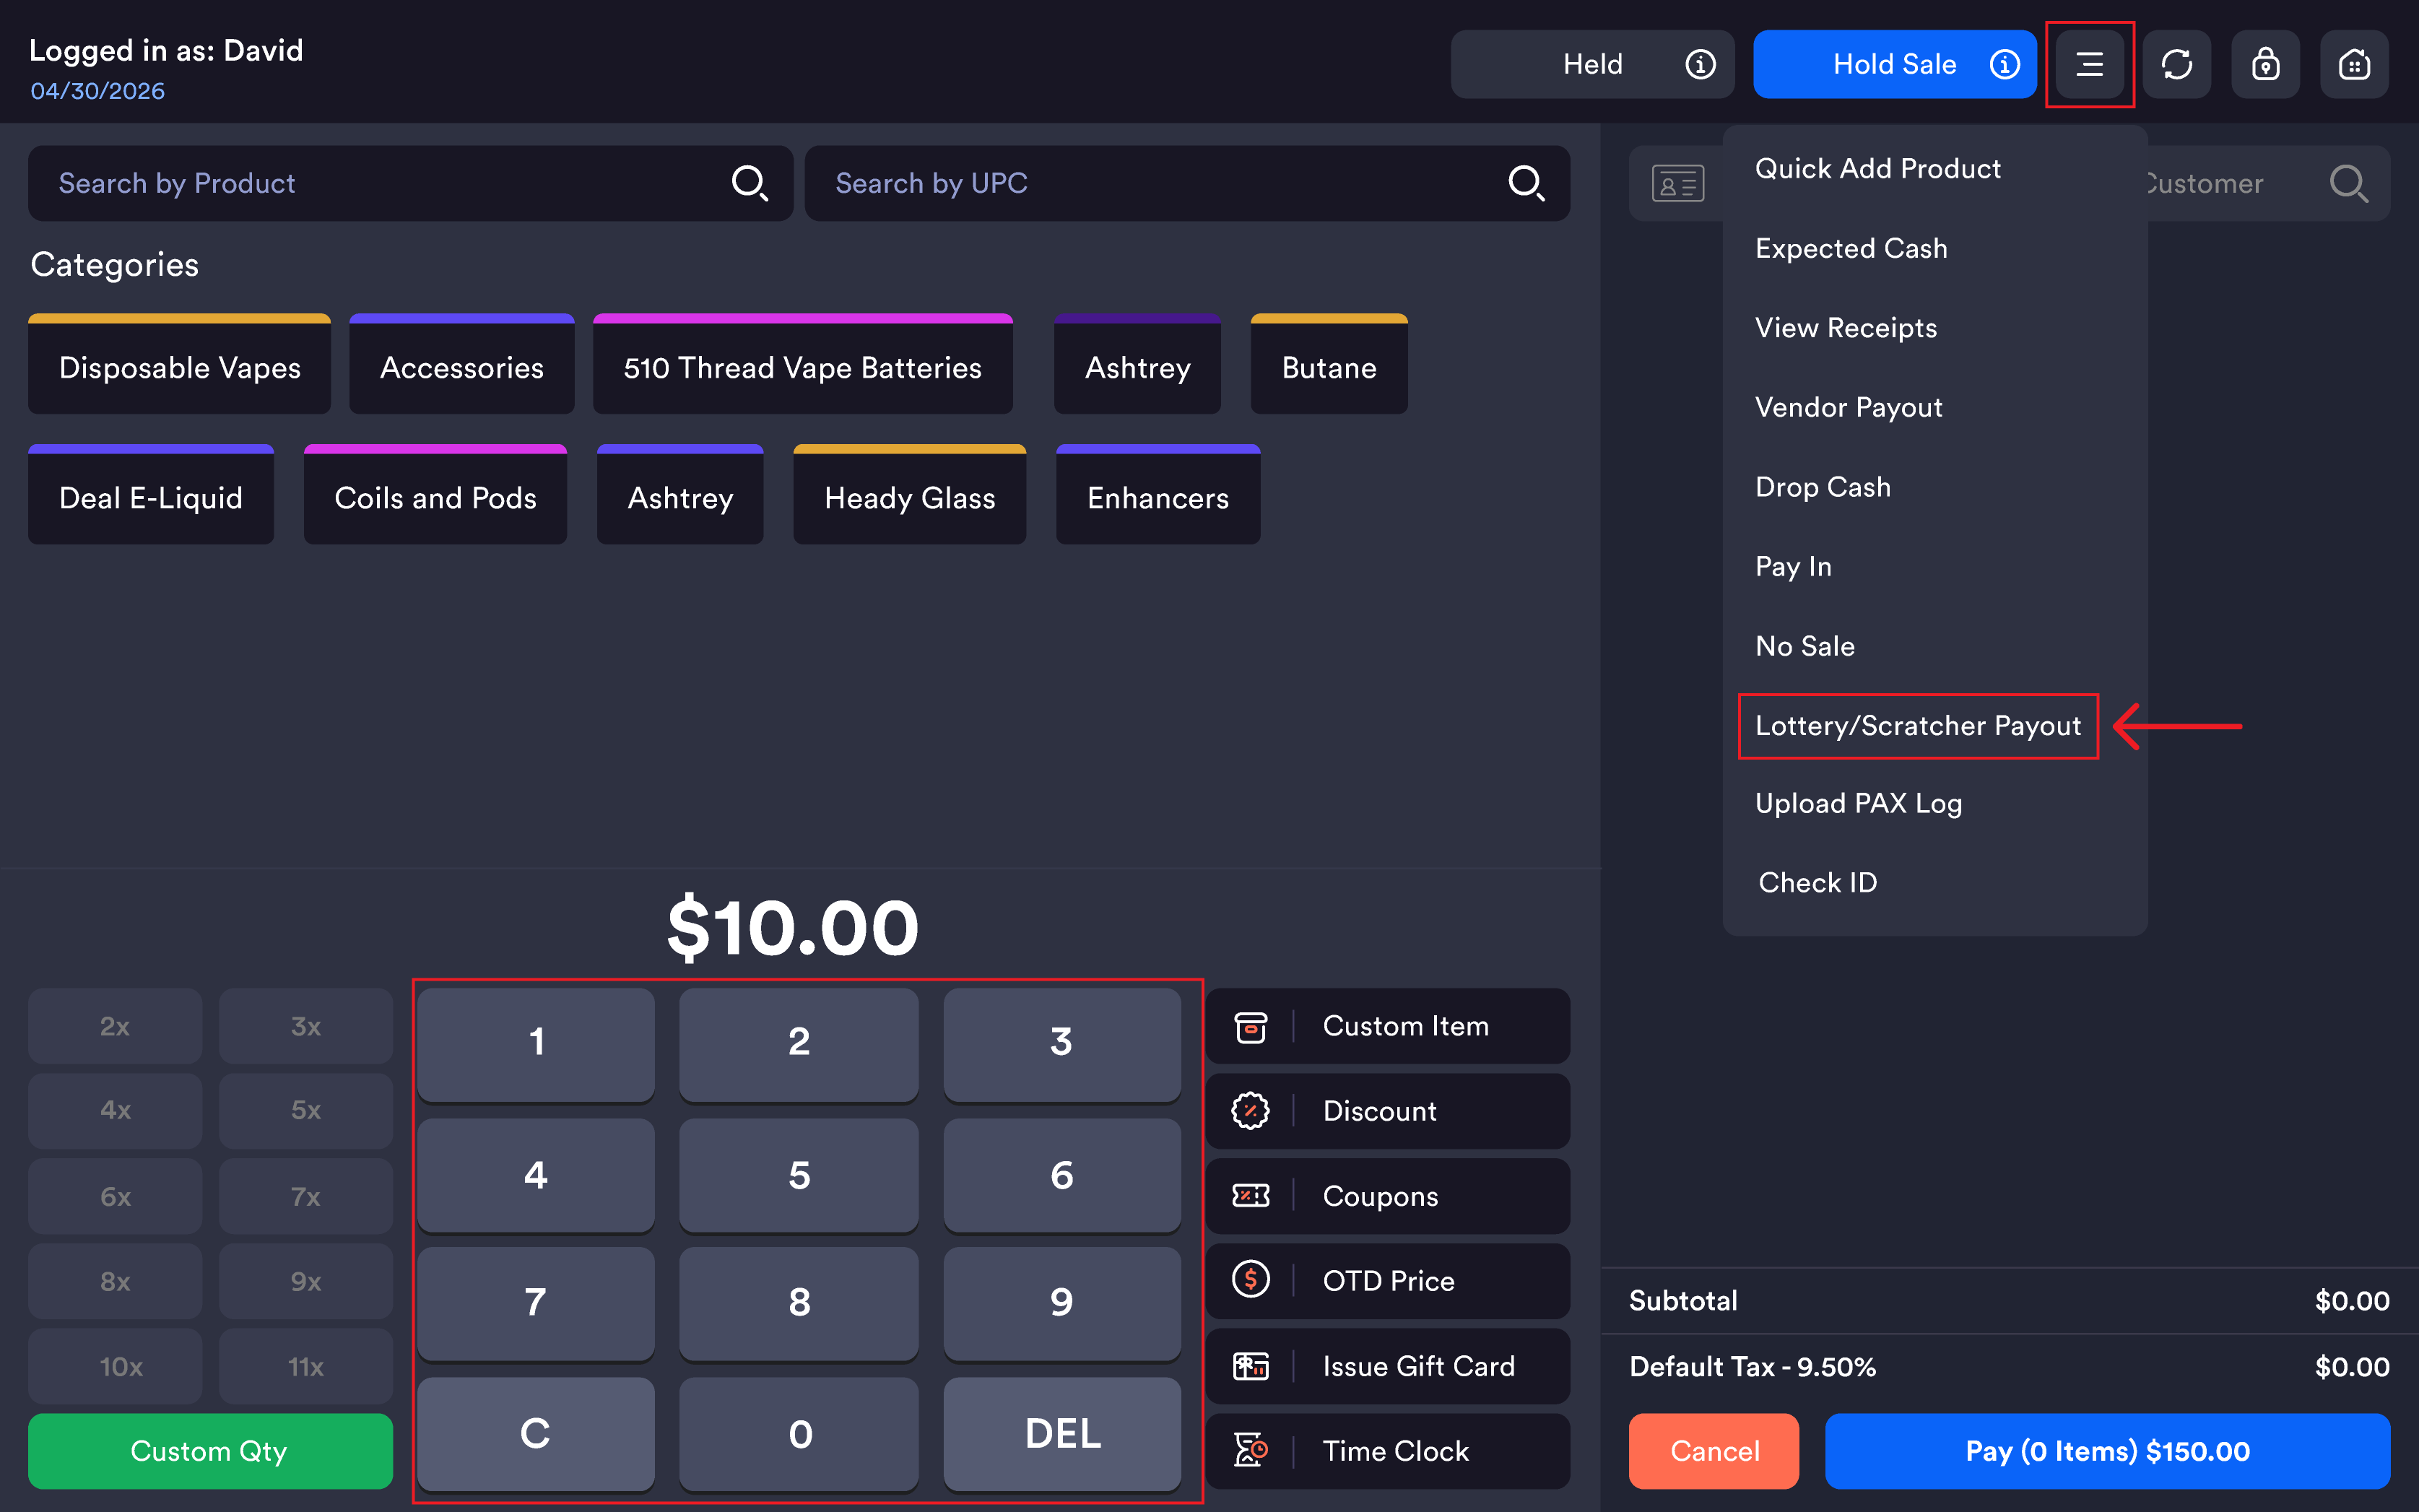2419x1512 pixels.
Task: Open Enhancers category
Action: click(x=1158, y=495)
